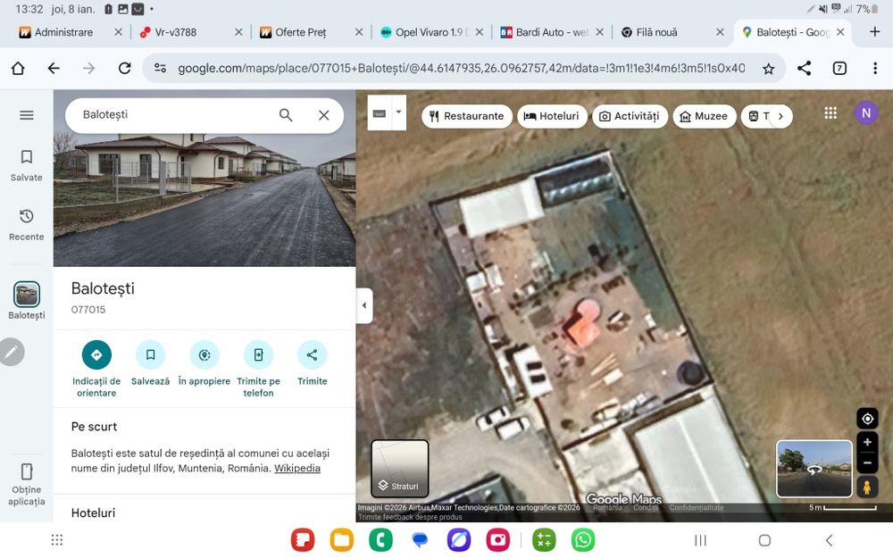
Task: Zoom out the map with minus
Action: pyautogui.click(x=867, y=462)
